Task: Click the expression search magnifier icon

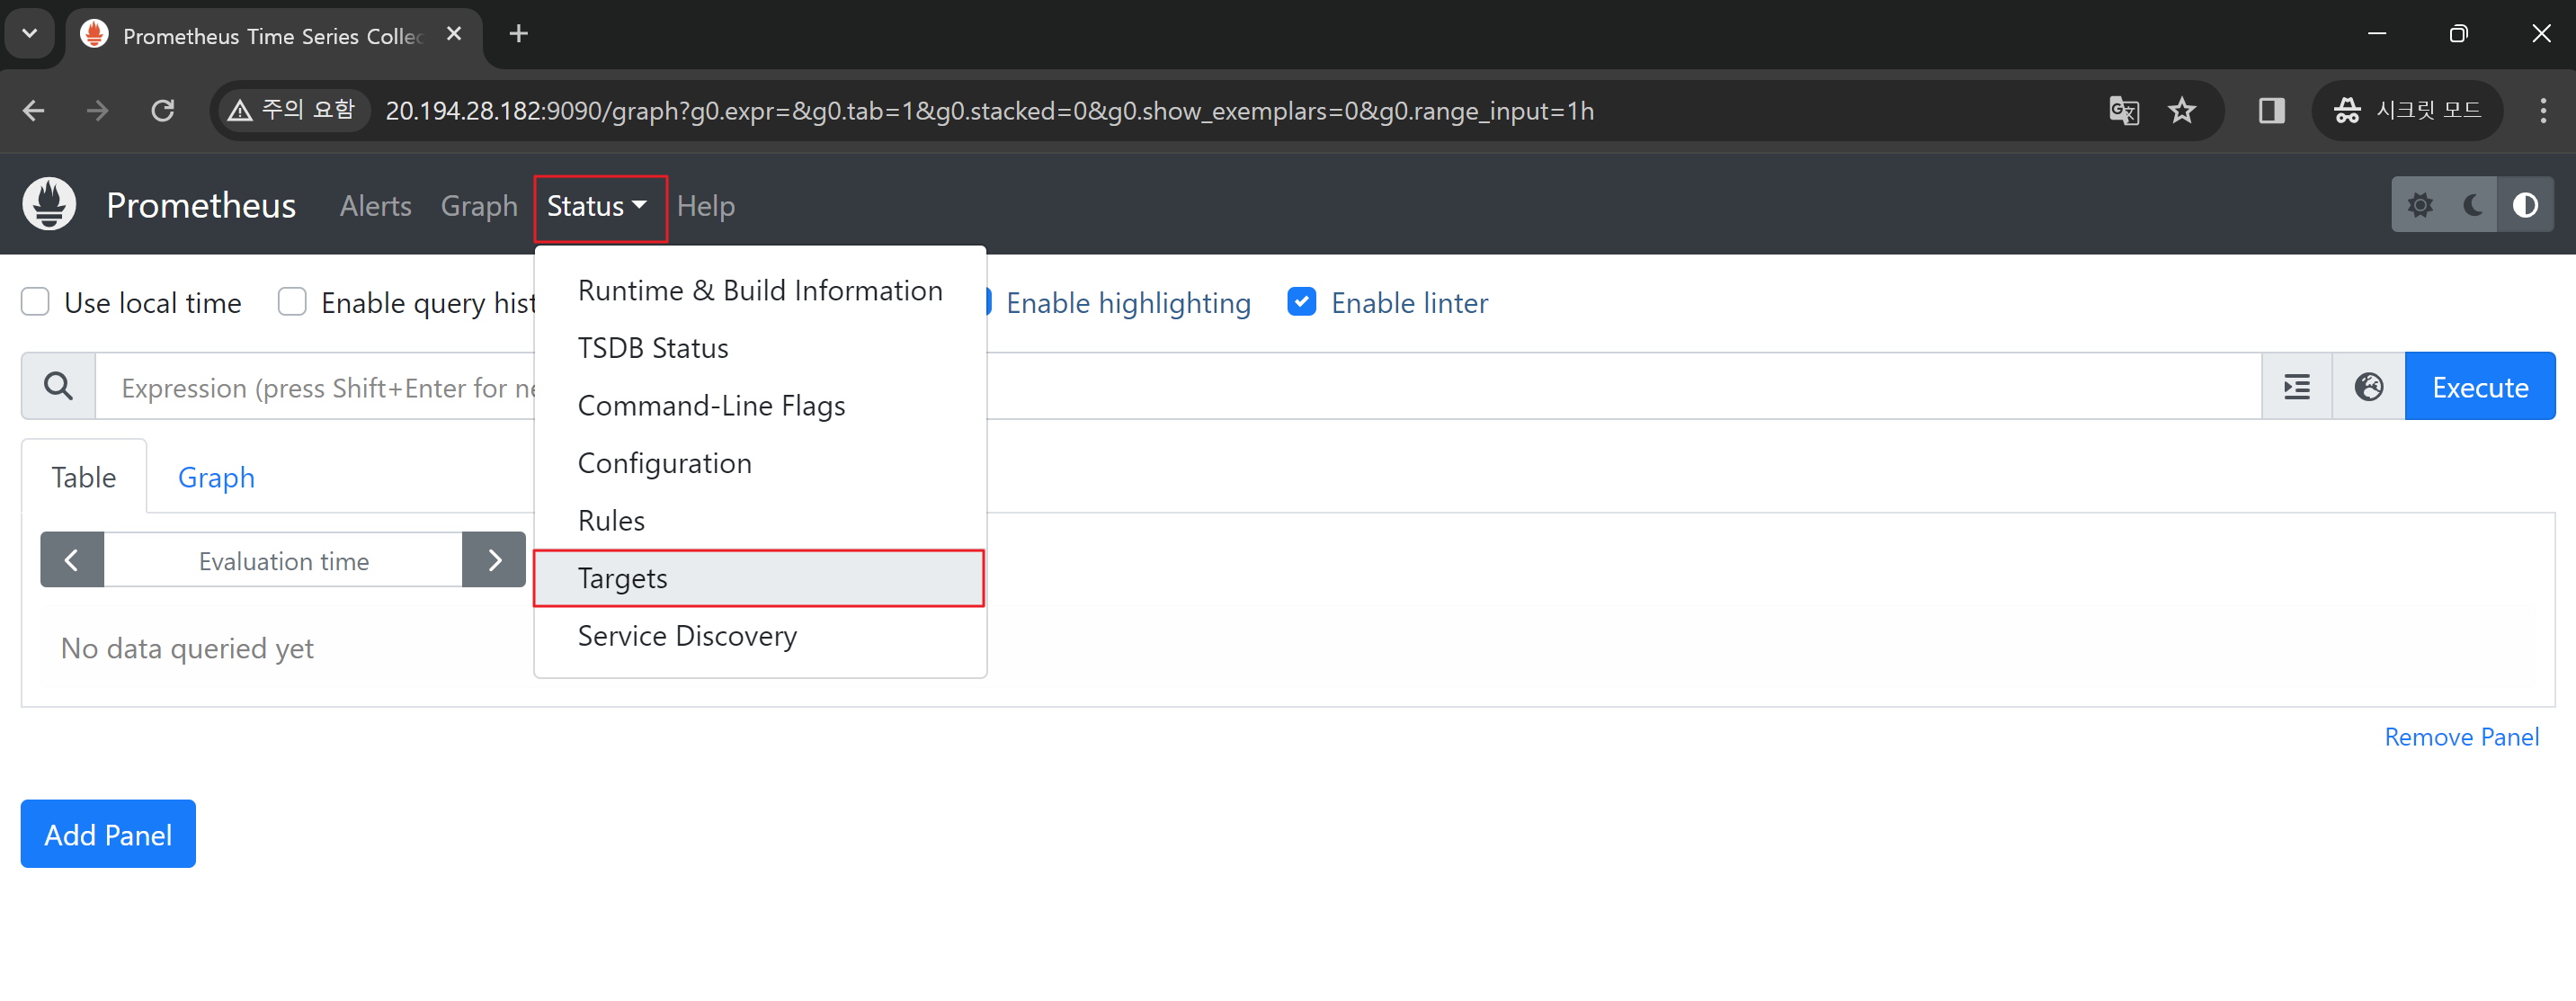Action: (x=58, y=387)
